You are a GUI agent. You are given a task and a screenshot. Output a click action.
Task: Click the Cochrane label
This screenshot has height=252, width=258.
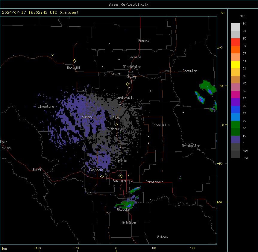96,170
